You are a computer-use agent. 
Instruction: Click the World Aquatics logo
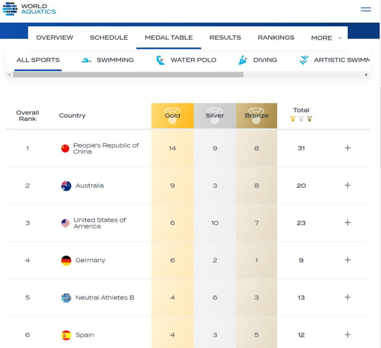(29, 9)
